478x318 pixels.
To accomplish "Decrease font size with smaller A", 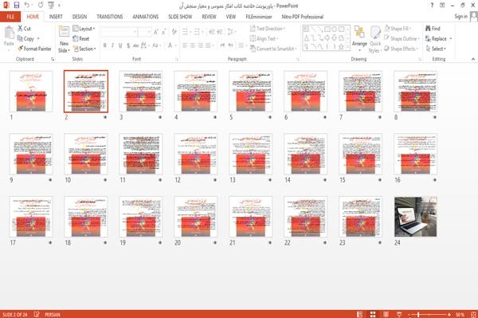I will (x=163, y=32).
